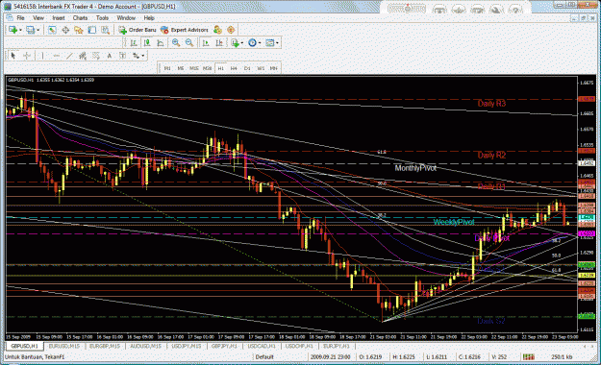Select the text 'A' tool
The height and width of the screenshot is (365, 601).
tap(110, 56)
